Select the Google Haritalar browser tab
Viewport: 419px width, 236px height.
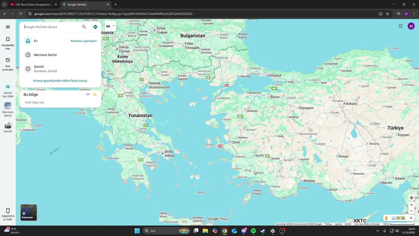(x=86, y=5)
